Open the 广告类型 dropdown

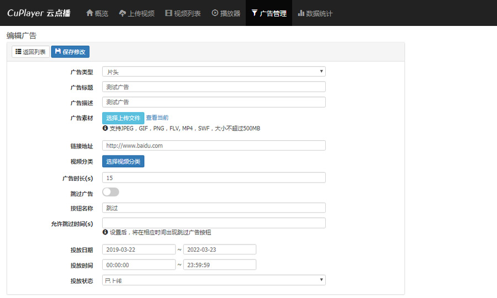click(214, 72)
